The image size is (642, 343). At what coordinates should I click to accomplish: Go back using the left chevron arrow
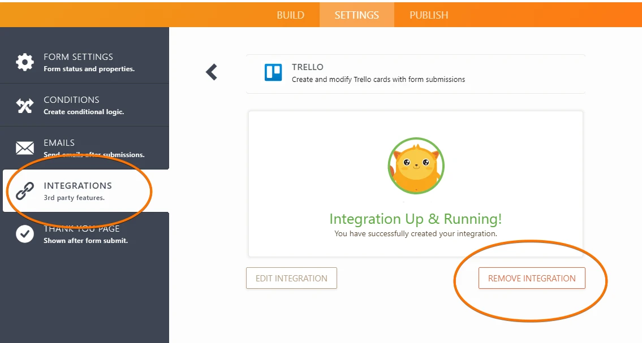(x=212, y=72)
